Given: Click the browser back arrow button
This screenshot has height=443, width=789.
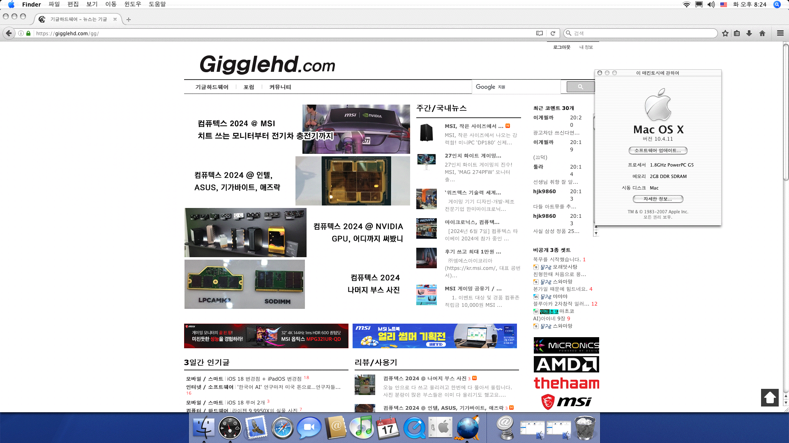Looking at the screenshot, I should pyautogui.click(x=9, y=33).
